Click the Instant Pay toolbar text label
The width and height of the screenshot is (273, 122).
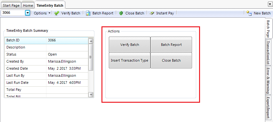click(165, 13)
